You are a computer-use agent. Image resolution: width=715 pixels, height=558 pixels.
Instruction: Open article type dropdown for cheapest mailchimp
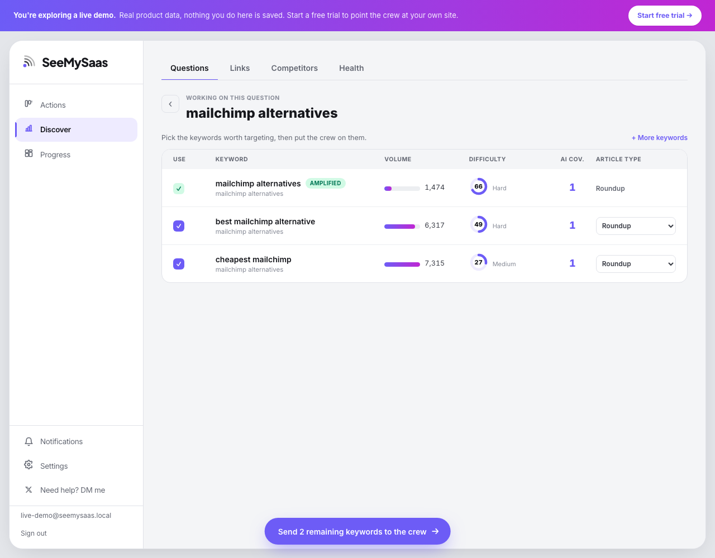click(x=636, y=264)
